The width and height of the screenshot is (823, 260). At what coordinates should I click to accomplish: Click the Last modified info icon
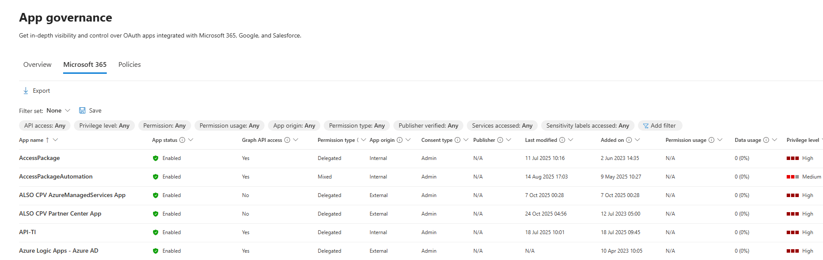[562, 140]
